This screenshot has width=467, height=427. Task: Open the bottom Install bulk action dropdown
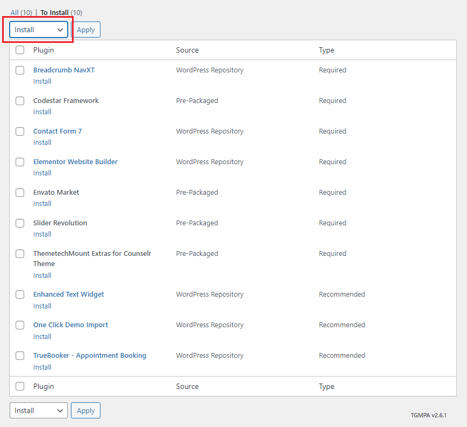pyautogui.click(x=39, y=410)
